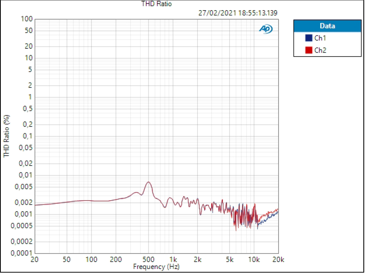Screen dimensions: 365x273
Task: Click the 2k label on the frequency axis
Action: pos(197,259)
